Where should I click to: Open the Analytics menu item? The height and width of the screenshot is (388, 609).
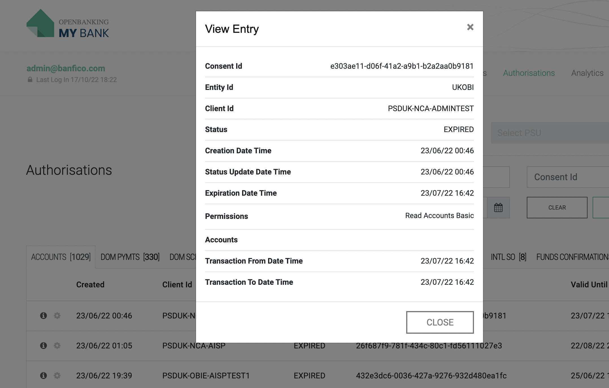tap(587, 73)
